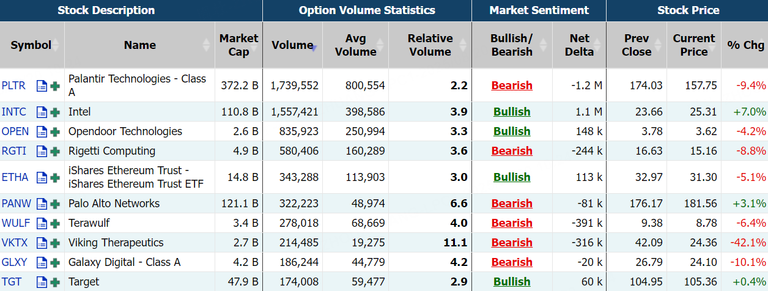This screenshot has height=291, width=768.
Task: Open the details list icon for PANW
Action: pyautogui.click(x=42, y=204)
